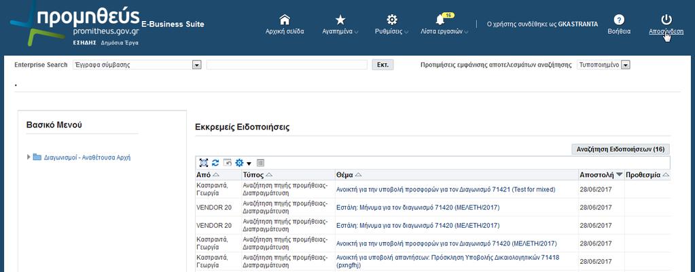Screen dimensions: 695x272
Task: Click the Εκτ. search button
Action: coord(382,65)
